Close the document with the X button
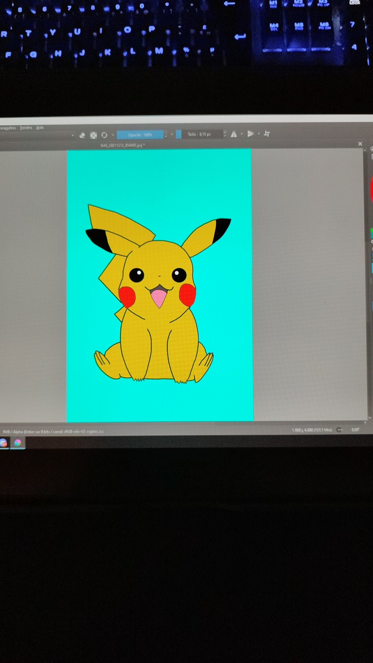This screenshot has width=373, height=663. click(360, 144)
